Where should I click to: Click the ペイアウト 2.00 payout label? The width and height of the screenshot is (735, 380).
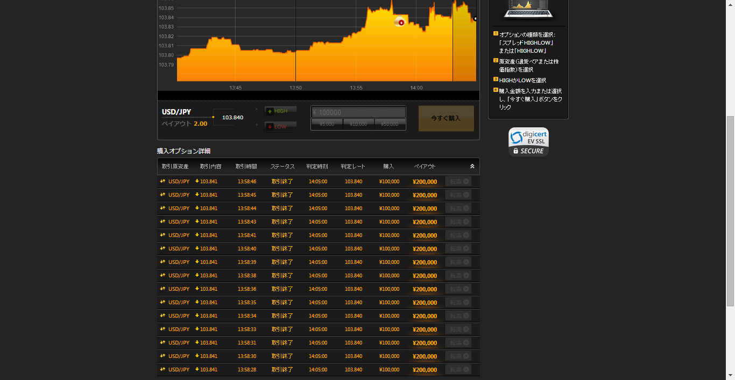pos(185,124)
